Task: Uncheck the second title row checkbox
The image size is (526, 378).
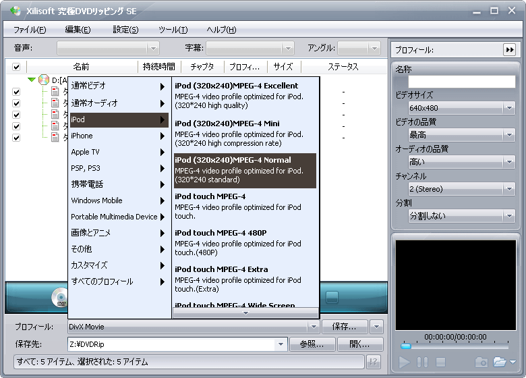Action: tap(16, 103)
